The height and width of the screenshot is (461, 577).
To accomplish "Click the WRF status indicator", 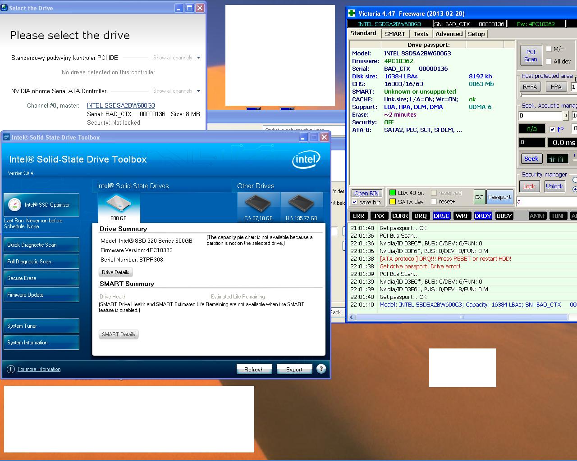I will click(462, 216).
